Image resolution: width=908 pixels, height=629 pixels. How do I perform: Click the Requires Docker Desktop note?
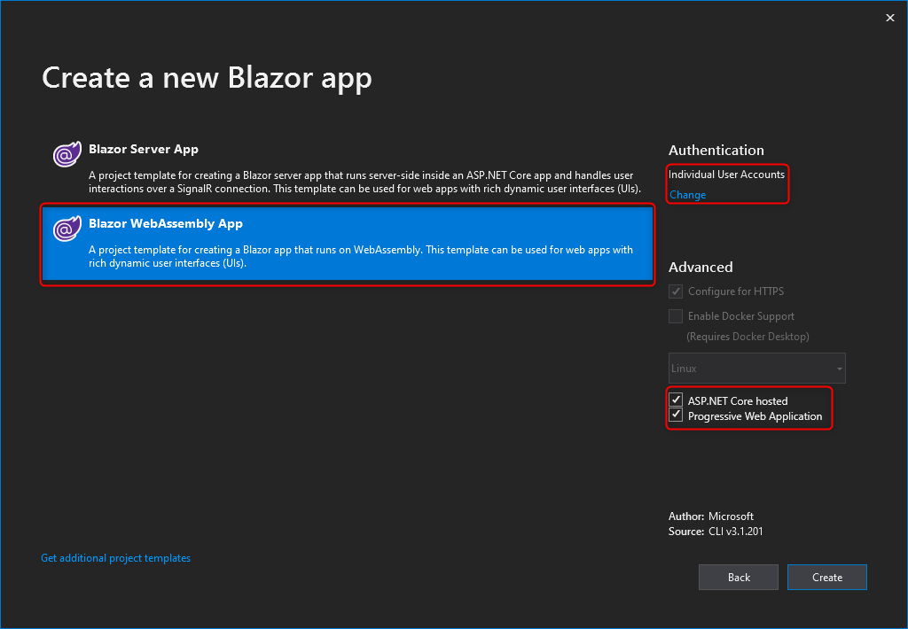click(x=748, y=336)
